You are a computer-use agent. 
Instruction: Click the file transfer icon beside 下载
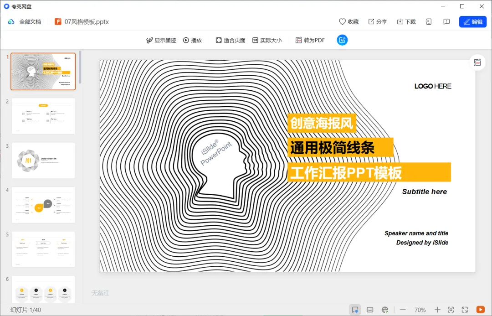point(429,22)
